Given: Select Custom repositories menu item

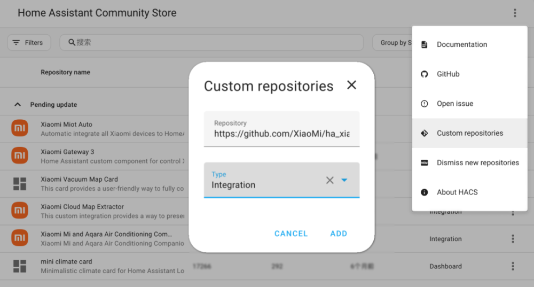Looking at the screenshot, I should click(x=469, y=133).
